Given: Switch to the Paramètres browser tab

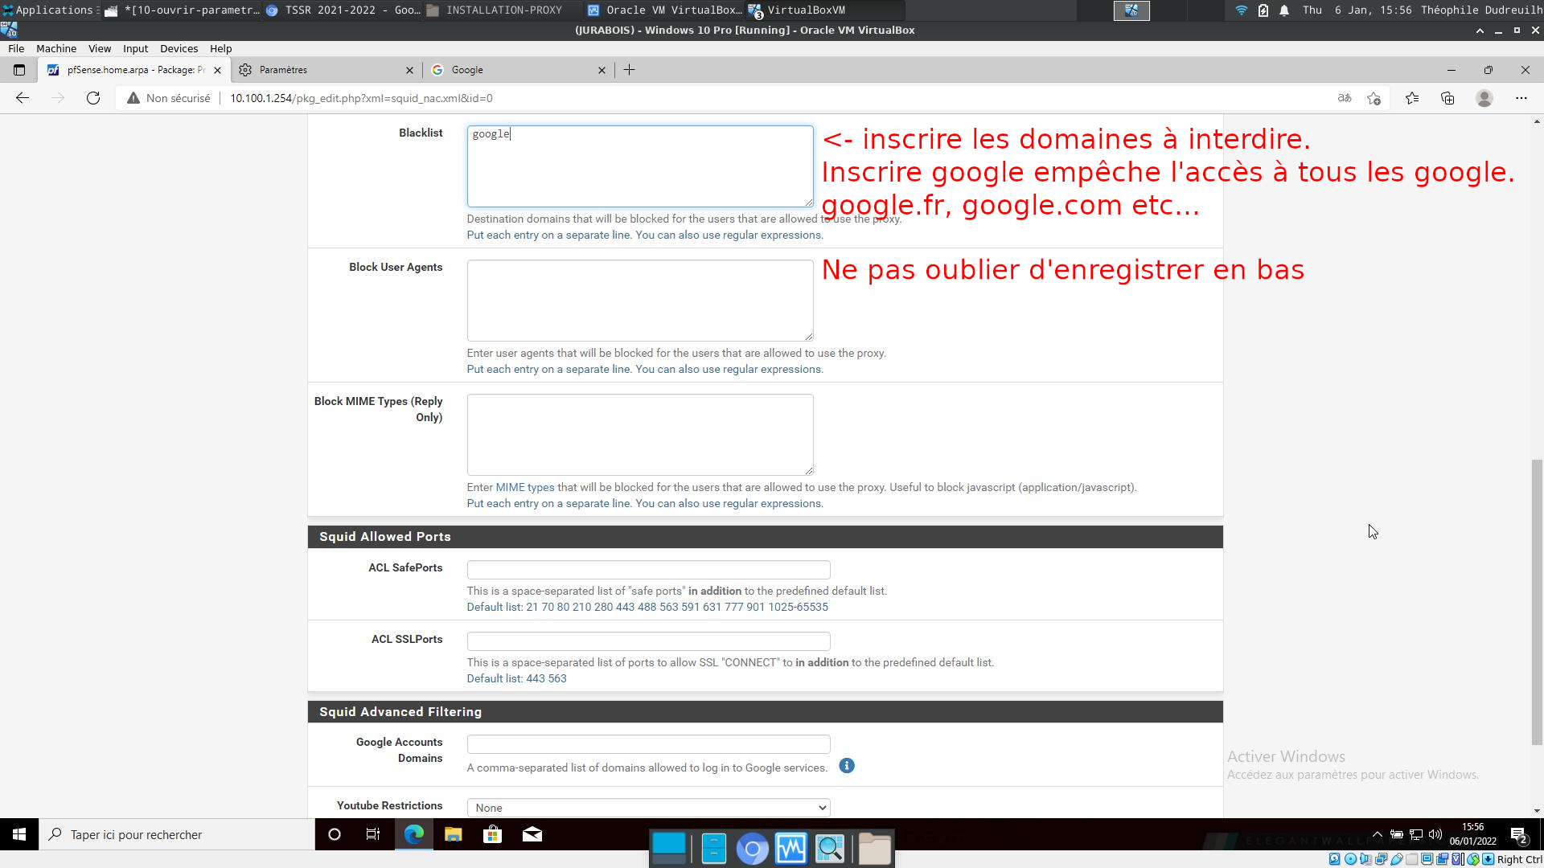Looking at the screenshot, I should [322, 70].
